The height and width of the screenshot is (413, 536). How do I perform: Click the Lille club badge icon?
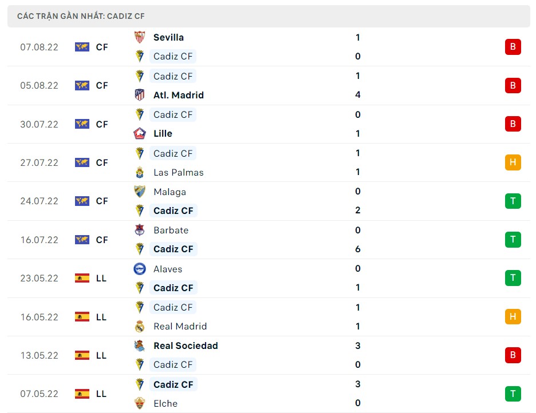click(x=141, y=133)
